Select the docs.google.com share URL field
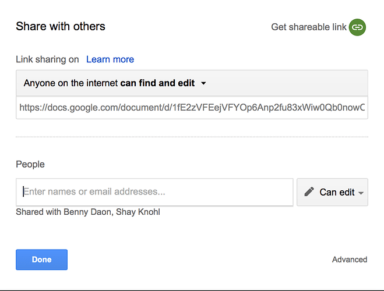 pos(192,108)
